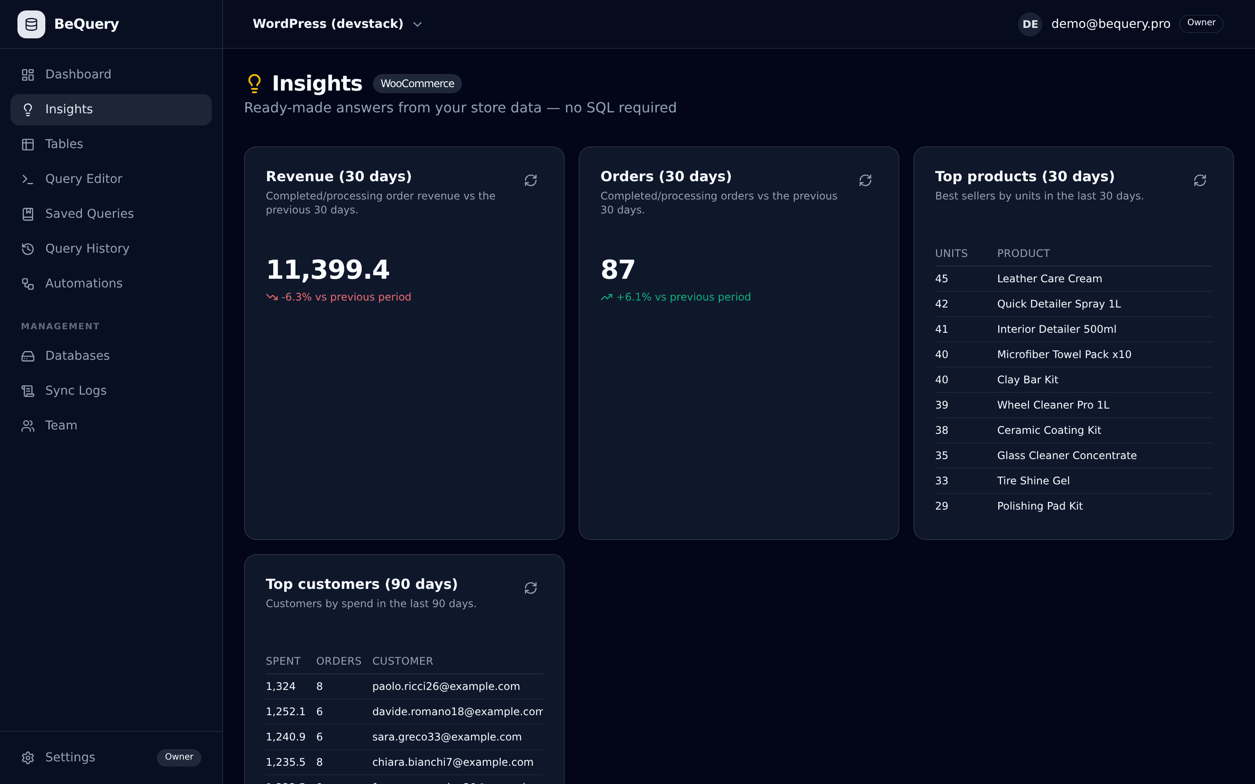
Task: Open Saved Queries from sidebar
Action: pos(111,213)
